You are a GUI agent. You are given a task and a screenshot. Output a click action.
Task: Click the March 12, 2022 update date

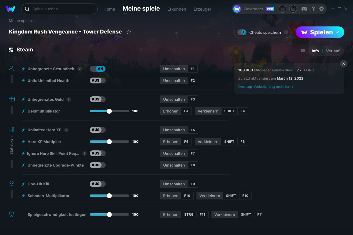(290, 78)
